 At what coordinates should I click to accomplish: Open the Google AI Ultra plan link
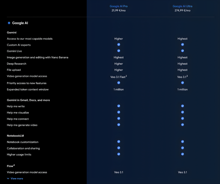pos(182,6)
